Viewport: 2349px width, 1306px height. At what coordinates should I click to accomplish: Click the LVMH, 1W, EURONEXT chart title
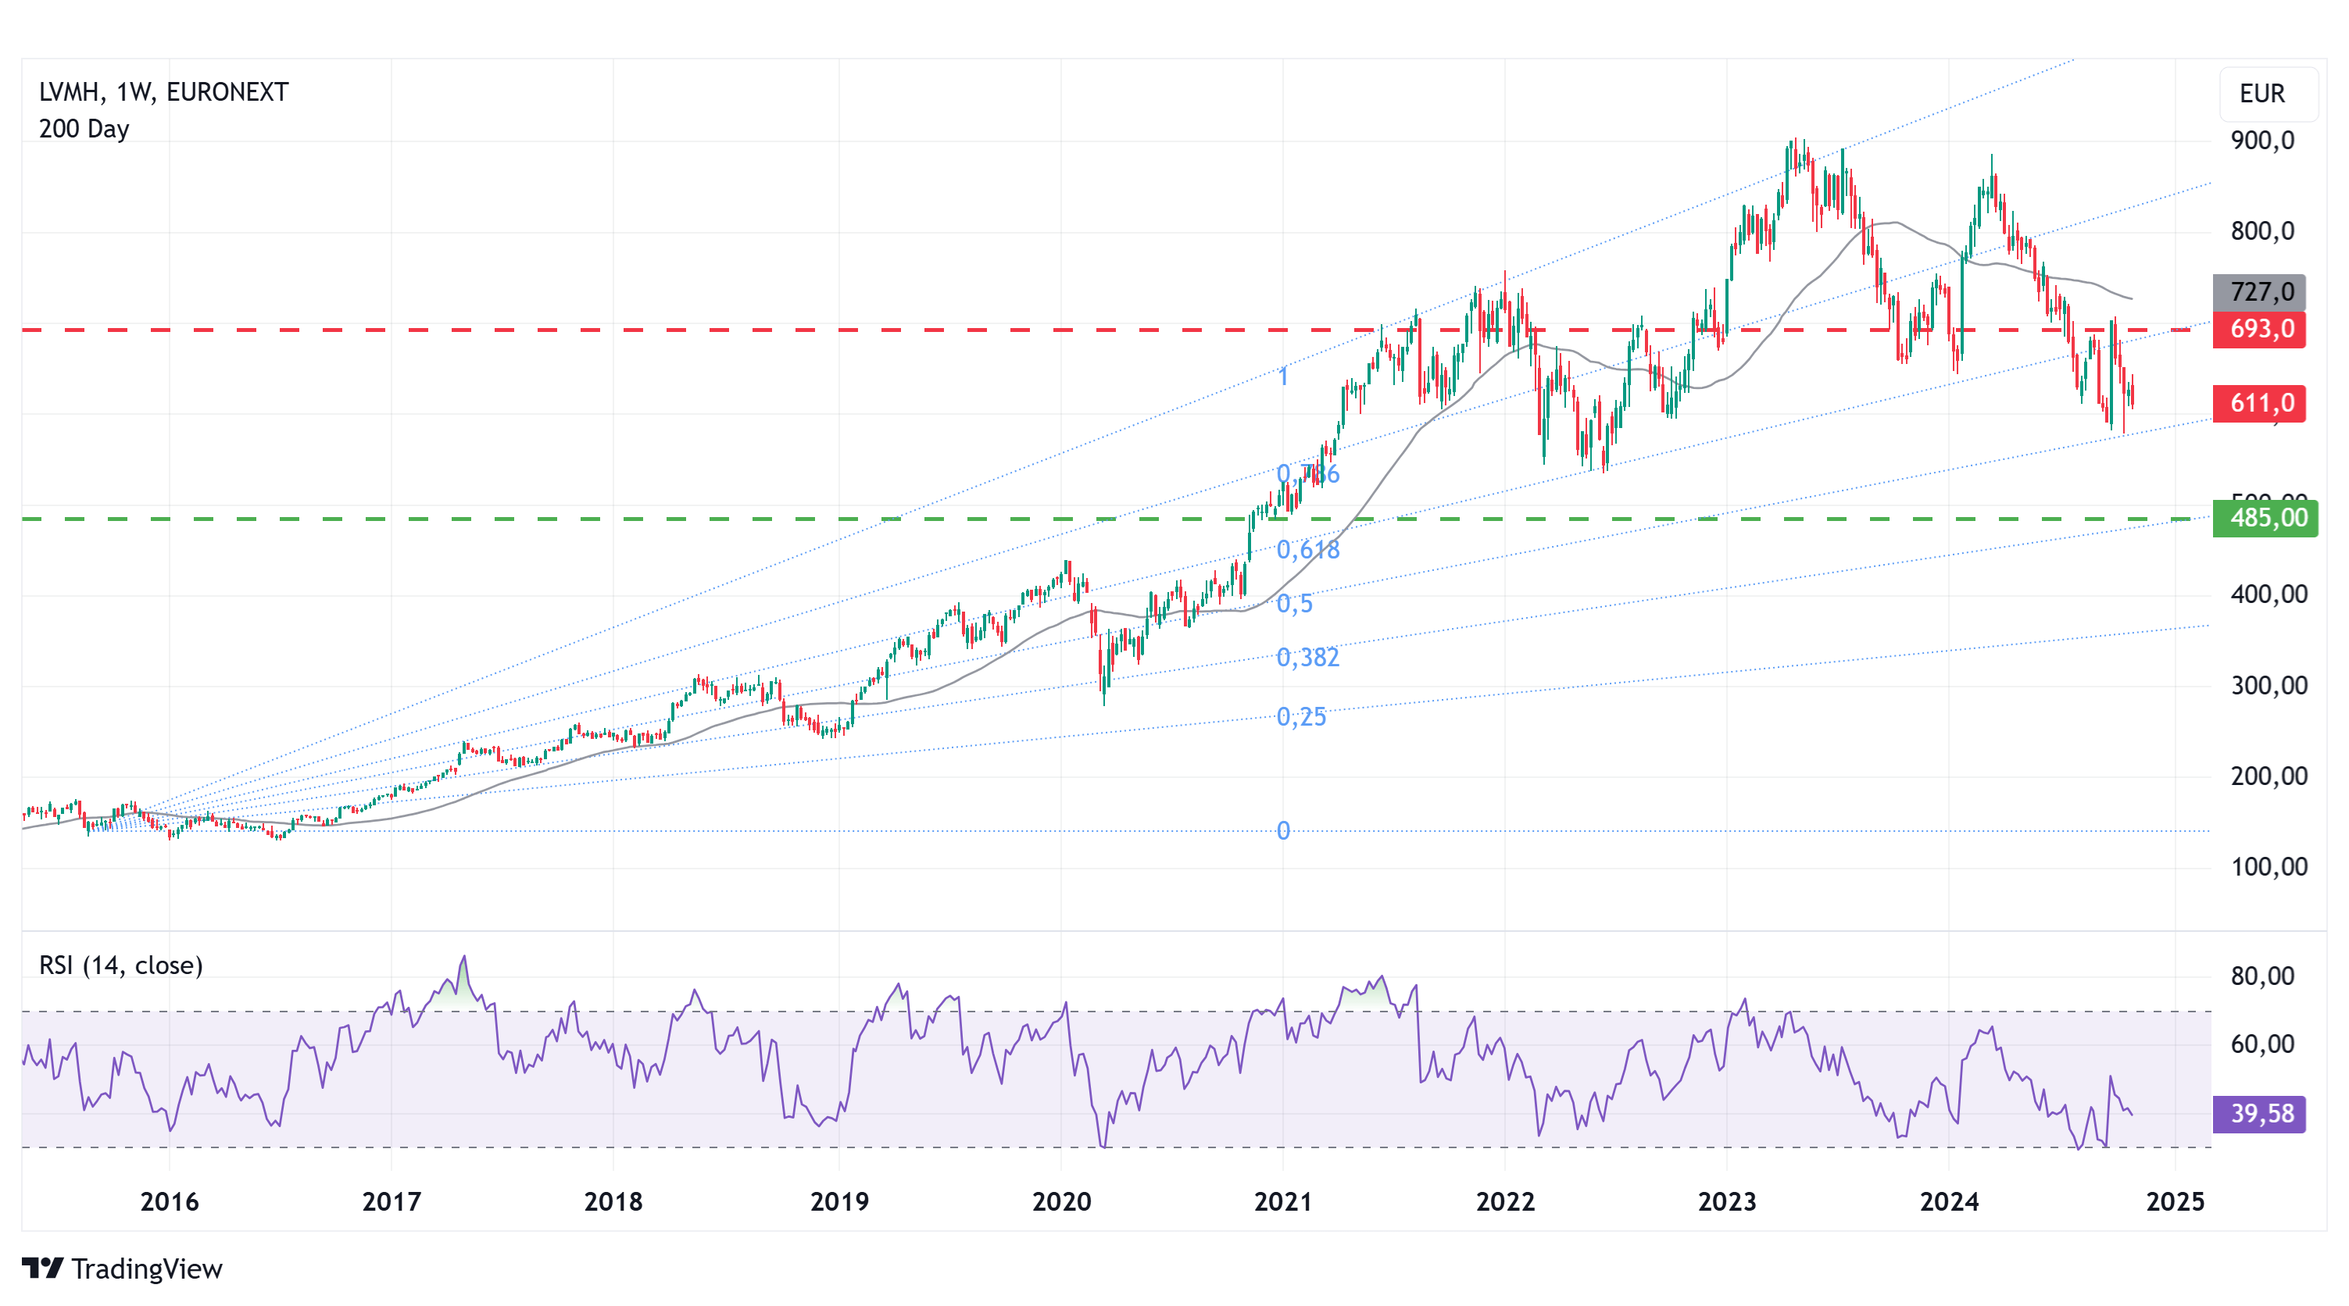(163, 92)
